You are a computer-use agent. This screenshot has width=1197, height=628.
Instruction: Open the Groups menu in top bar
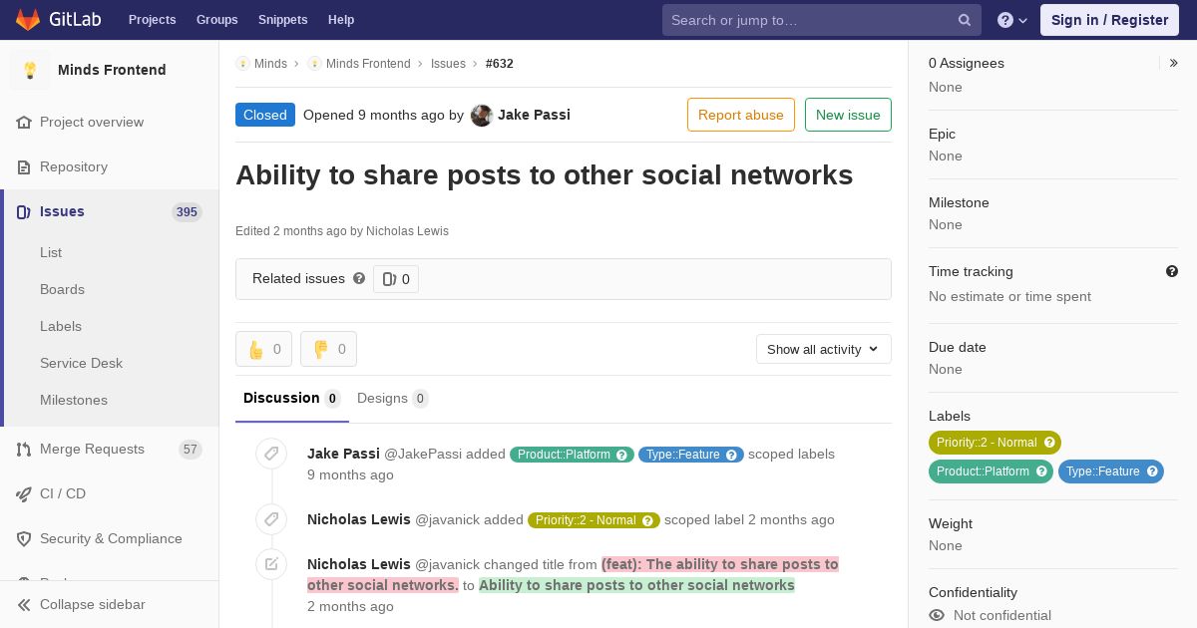click(216, 20)
